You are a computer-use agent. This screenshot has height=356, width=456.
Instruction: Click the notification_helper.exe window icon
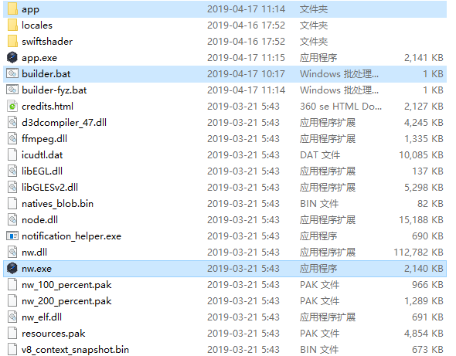tap(12, 236)
